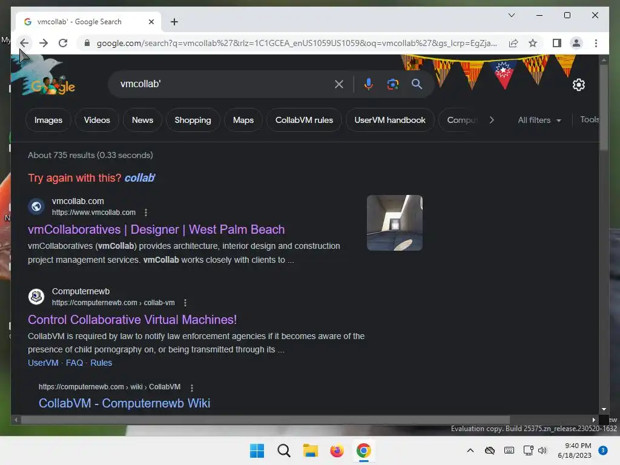Open a new Chrome tab
Viewport: 620px width, 465px height.
pos(174,22)
